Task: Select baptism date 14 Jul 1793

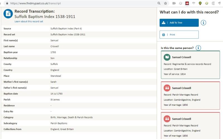Action: click(57, 94)
